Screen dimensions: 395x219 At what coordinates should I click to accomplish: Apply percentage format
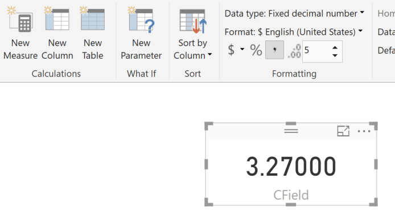[x=256, y=50]
